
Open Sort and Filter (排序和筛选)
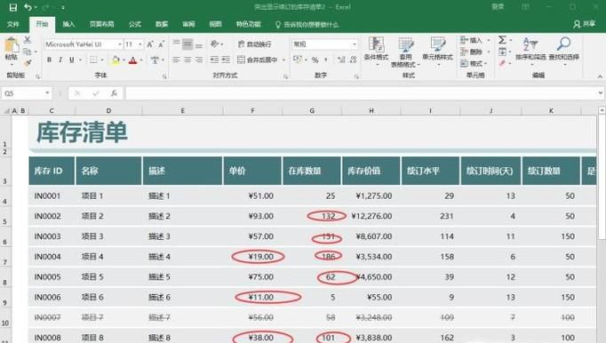pyautogui.click(x=530, y=50)
